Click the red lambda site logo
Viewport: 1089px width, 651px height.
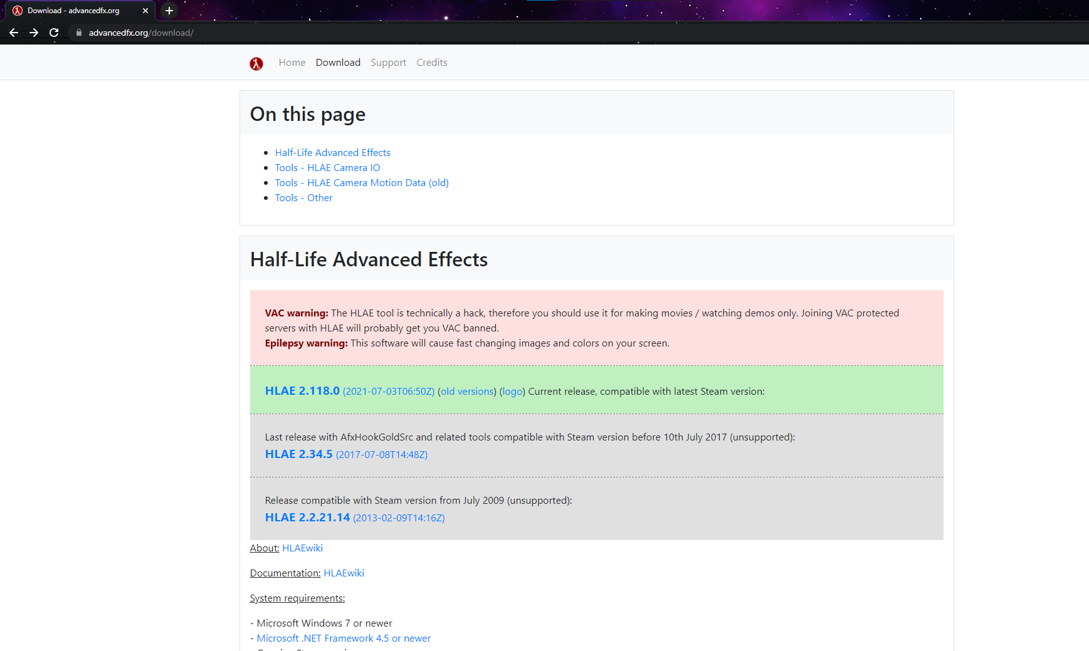[x=256, y=63]
